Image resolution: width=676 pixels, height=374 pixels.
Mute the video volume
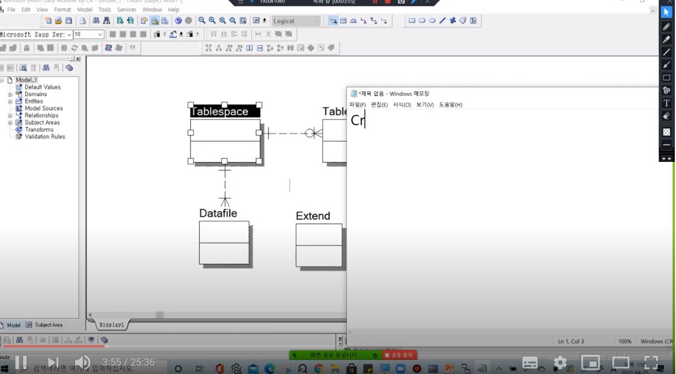click(82, 363)
